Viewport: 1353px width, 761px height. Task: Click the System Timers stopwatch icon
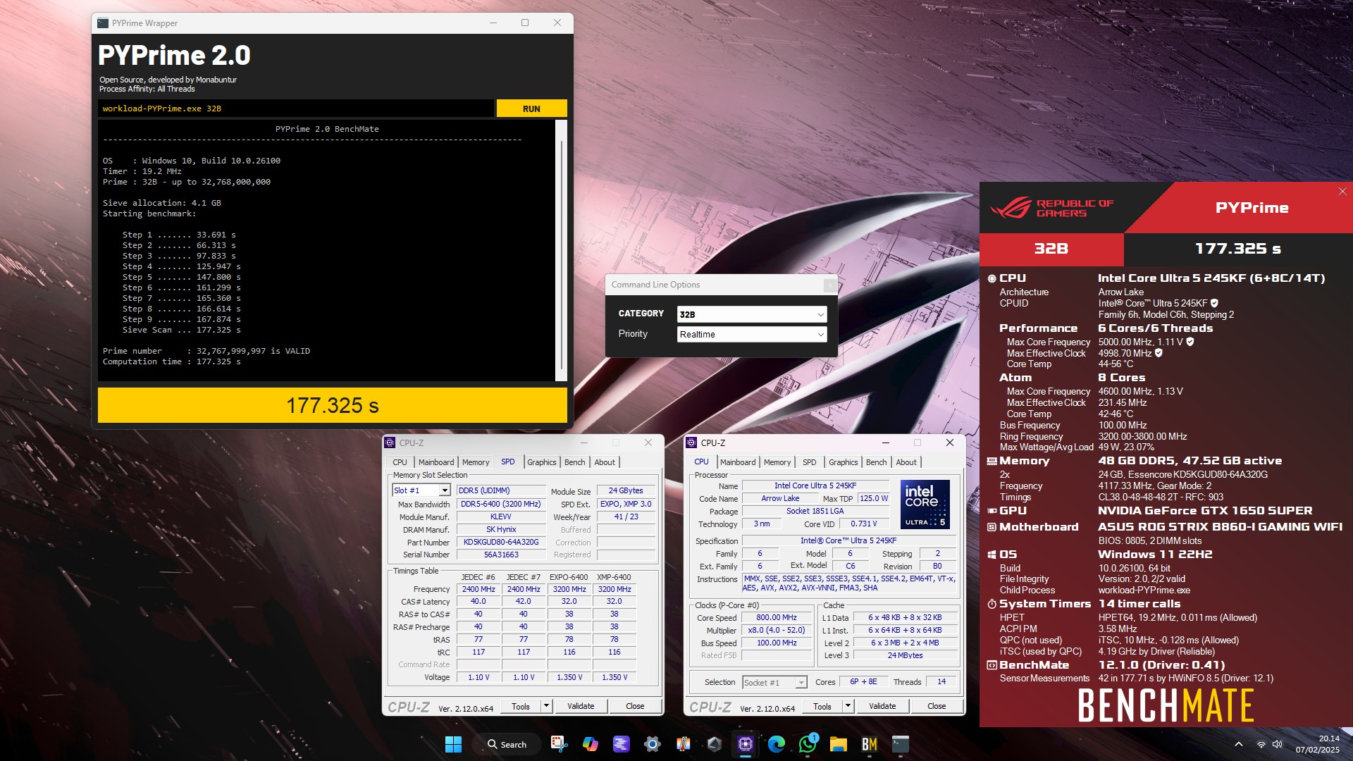coord(991,604)
